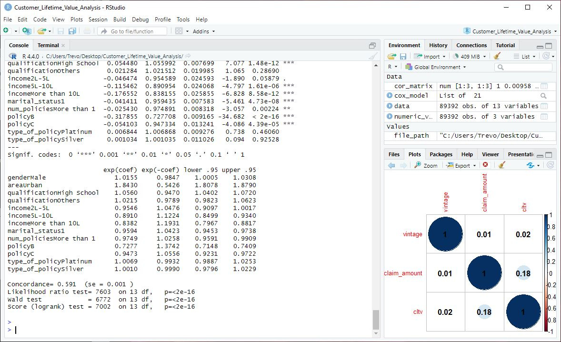View numeric_v... with its table icon
The width and height of the screenshot is (561, 342).
click(x=544, y=116)
